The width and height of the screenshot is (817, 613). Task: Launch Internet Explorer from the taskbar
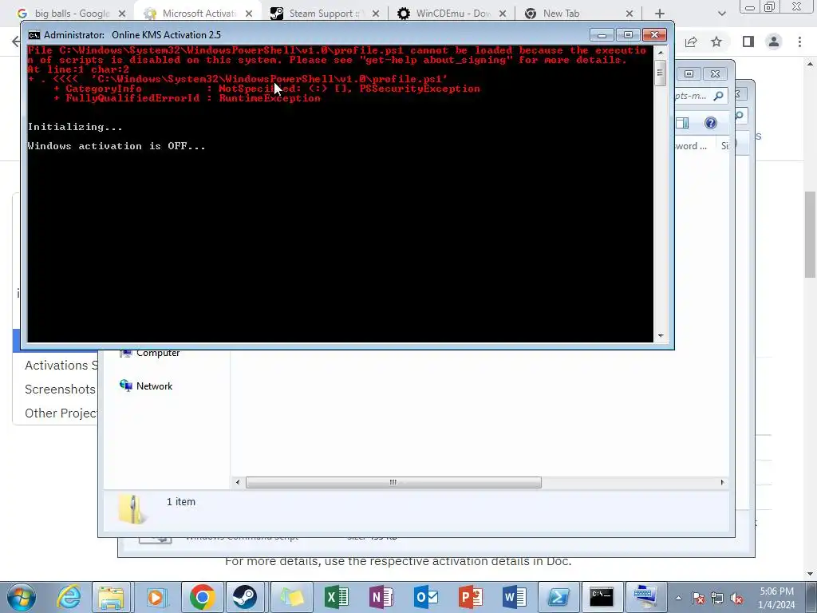pyautogui.click(x=69, y=597)
